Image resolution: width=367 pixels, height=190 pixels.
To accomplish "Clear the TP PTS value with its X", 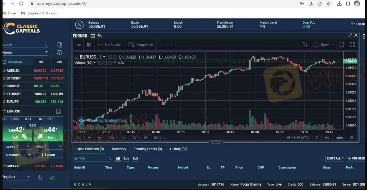I will tap(60, 147).
